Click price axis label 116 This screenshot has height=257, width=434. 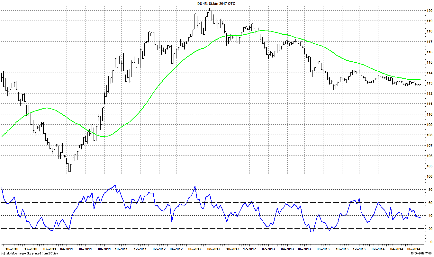(x=429, y=52)
